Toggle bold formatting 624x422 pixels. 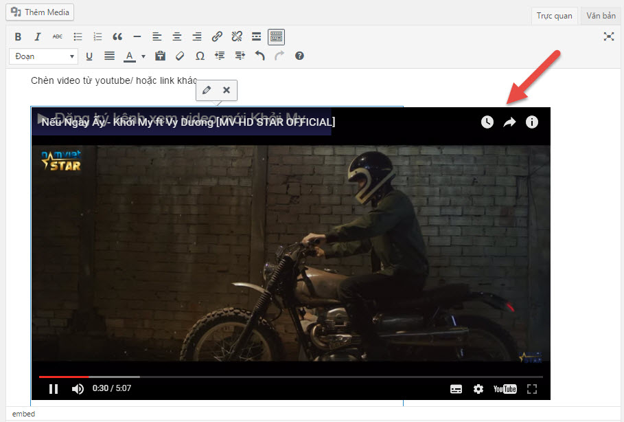[18, 36]
